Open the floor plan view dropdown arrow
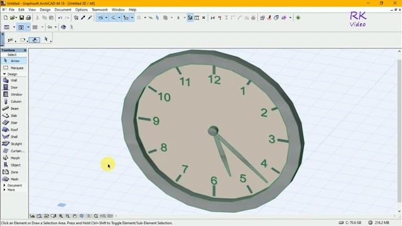 14,27
